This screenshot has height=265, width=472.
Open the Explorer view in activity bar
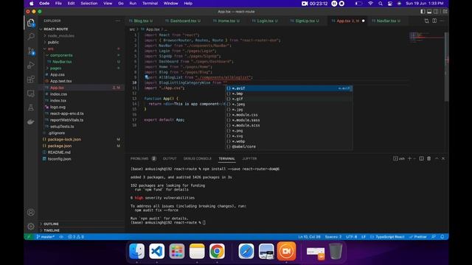[x=31, y=23]
